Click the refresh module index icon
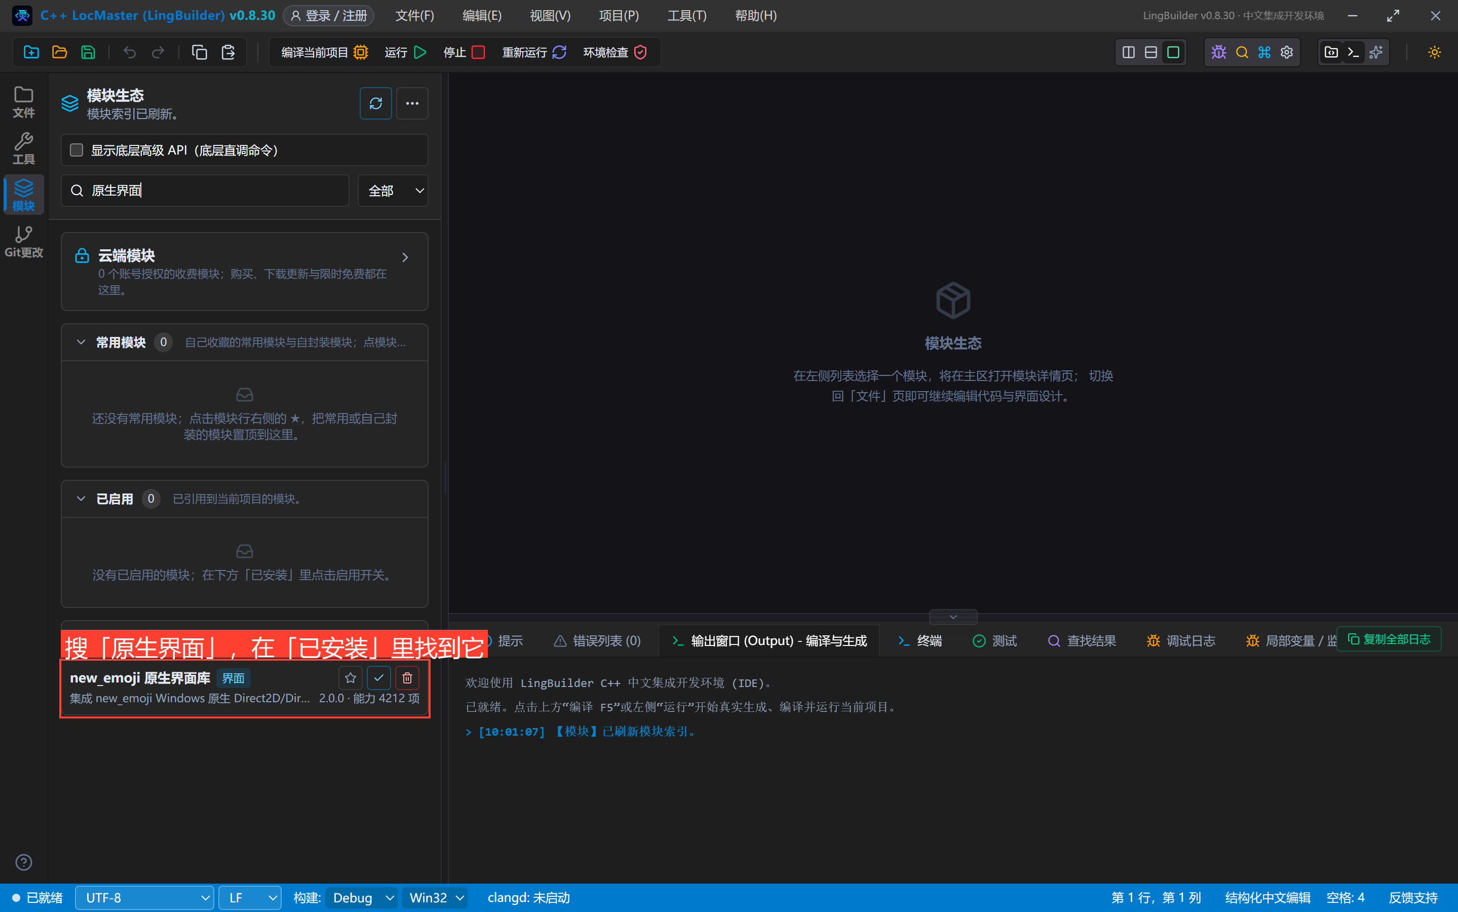Screen dimensions: 1458x912 point(375,103)
